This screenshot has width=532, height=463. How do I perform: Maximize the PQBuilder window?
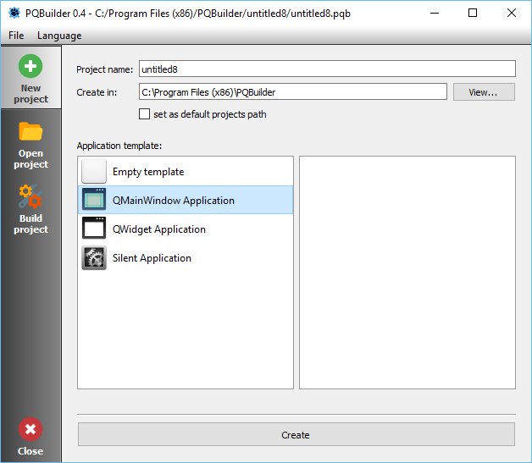[473, 14]
